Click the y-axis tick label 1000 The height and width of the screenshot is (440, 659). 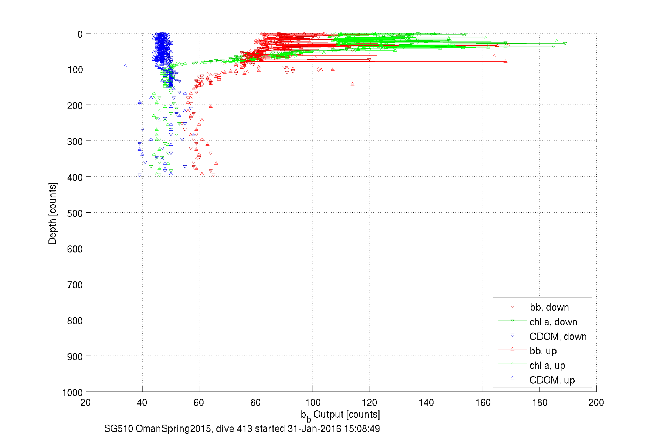[x=72, y=393]
